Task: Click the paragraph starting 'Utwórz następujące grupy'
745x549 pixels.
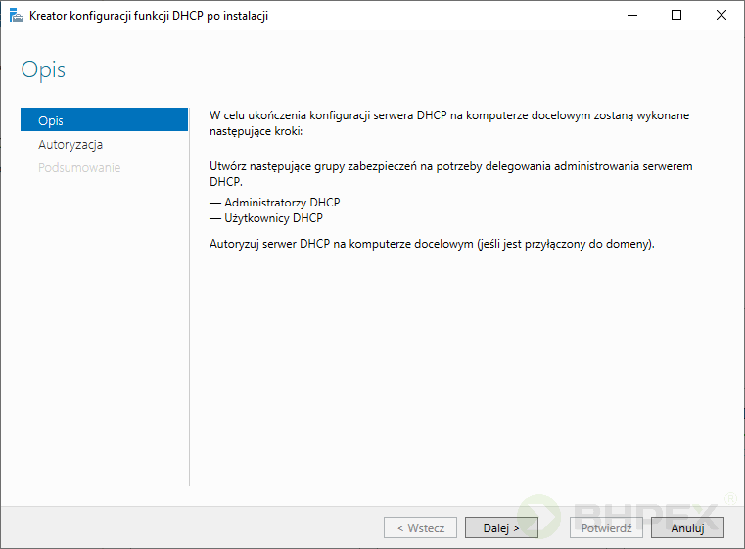Action: coord(451,173)
